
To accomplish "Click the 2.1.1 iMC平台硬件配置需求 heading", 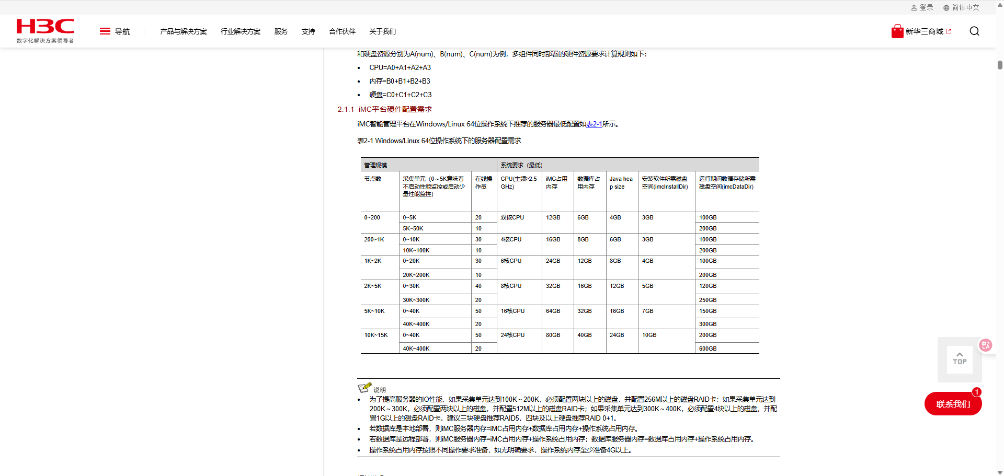I will [x=385, y=109].
